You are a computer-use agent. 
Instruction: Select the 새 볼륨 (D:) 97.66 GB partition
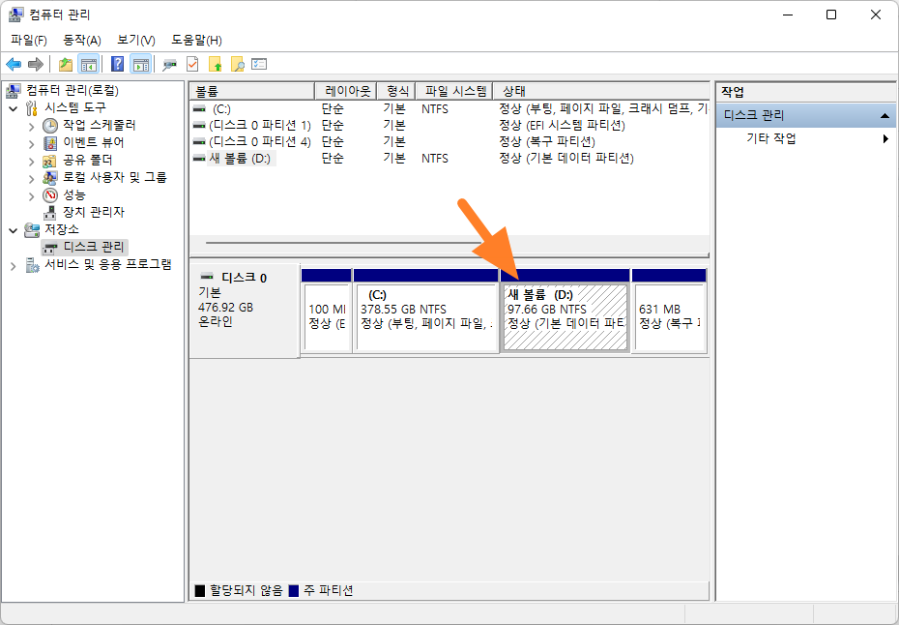click(x=565, y=311)
